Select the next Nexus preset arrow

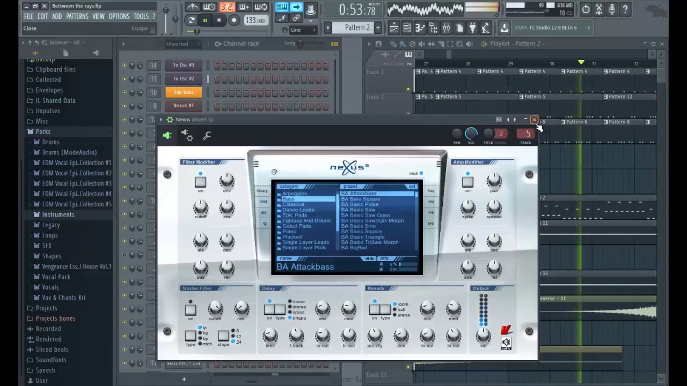(515, 120)
